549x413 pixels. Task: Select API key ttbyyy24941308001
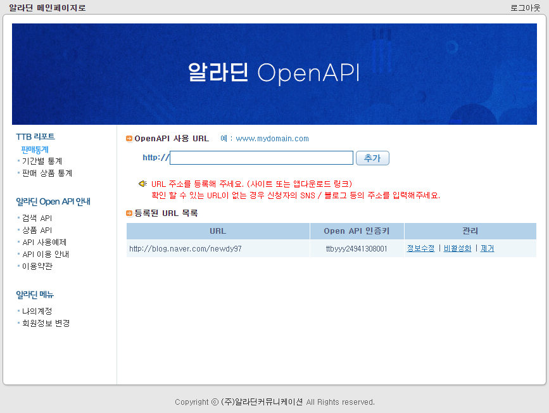tap(357, 249)
